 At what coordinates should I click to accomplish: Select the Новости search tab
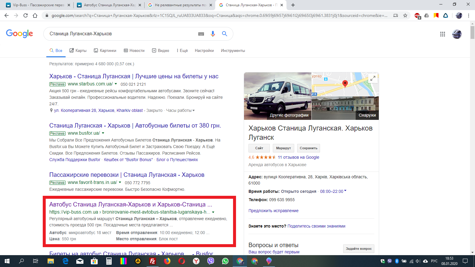[x=134, y=50]
